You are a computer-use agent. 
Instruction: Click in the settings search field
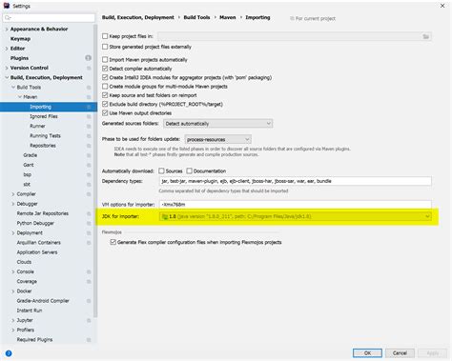pyautogui.click(x=49, y=18)
